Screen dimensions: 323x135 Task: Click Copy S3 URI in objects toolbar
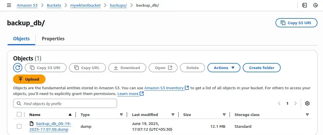click(45, 68)
